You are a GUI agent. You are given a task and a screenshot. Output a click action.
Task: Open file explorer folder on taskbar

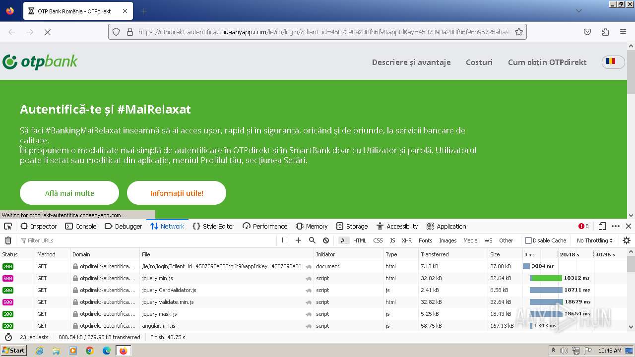(56, 351)
